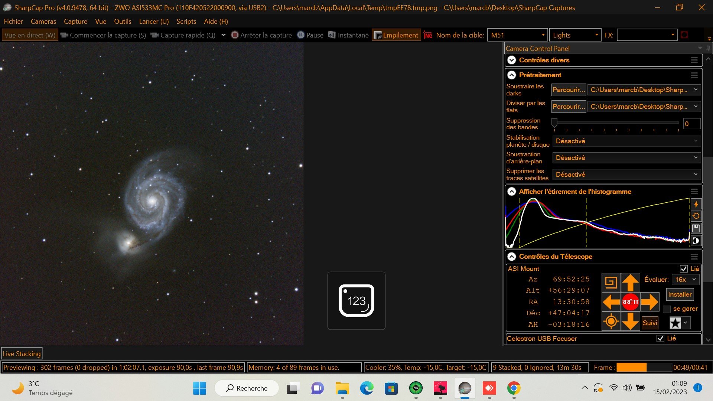
Task: Reset the histogram stretch with the circular arrow icon
Action: pos(696,216)
